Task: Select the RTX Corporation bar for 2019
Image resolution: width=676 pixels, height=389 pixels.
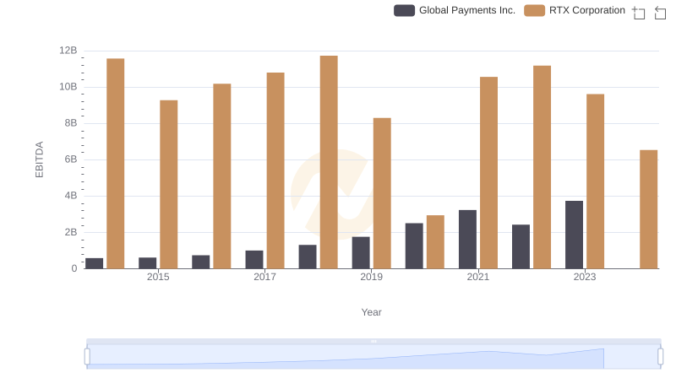Action: click(382, 193)
